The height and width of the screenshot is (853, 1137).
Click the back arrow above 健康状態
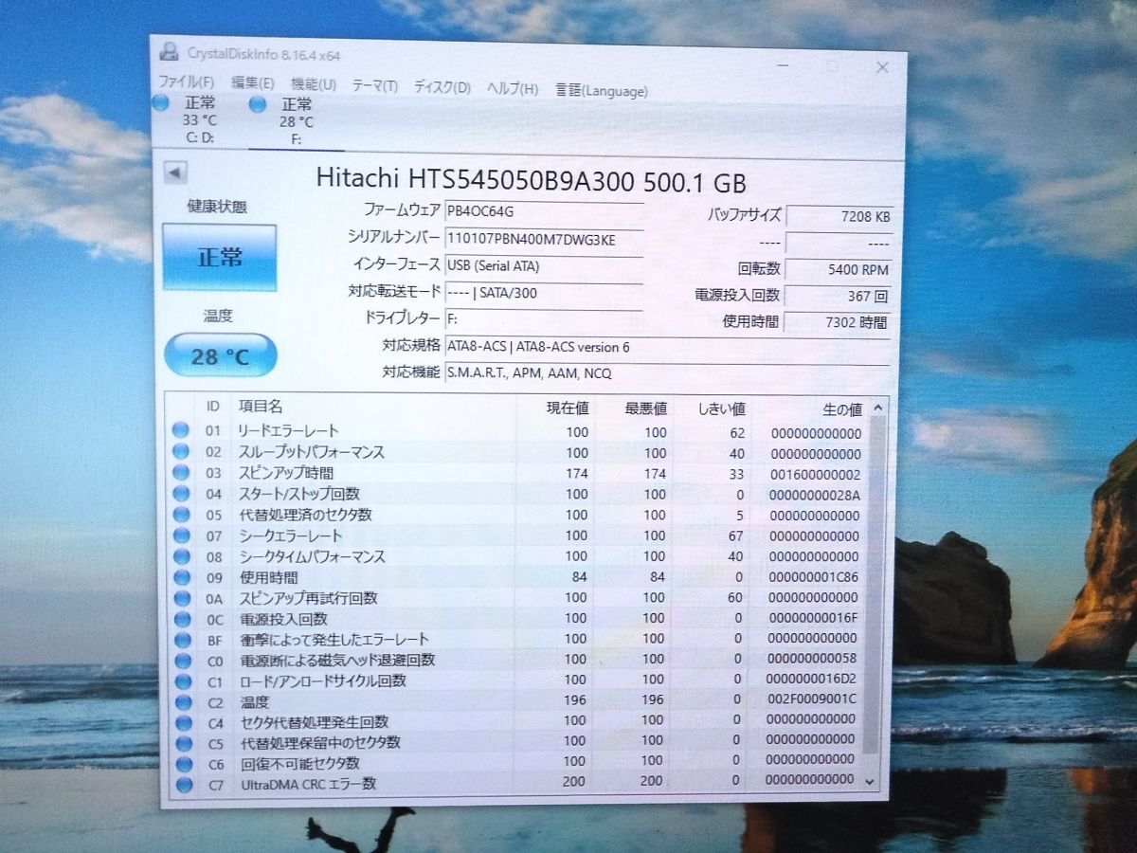tap(174, 173)
